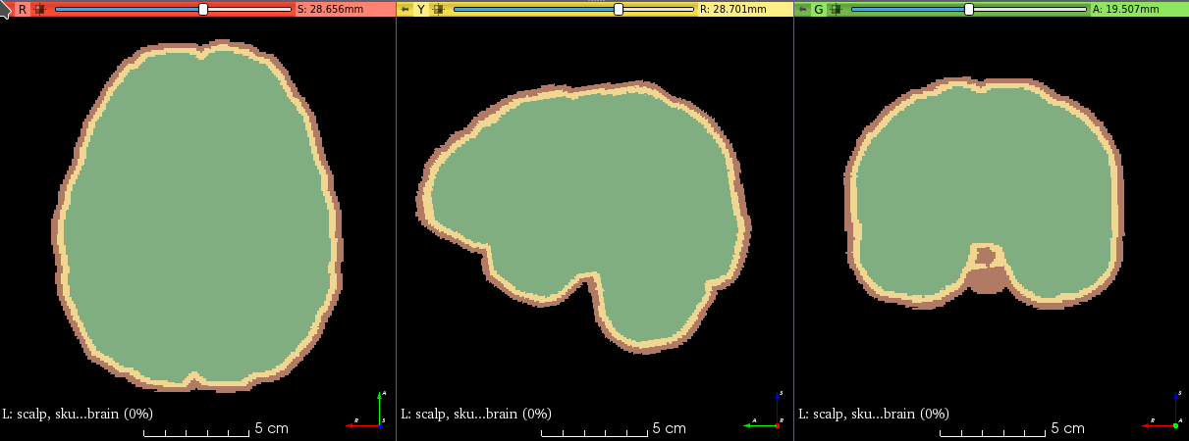Expand the green slice view controller pin
The image size is (1189, 441).
803,9
